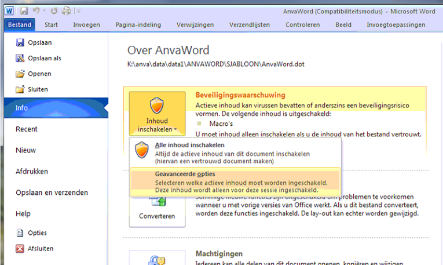Click the Openen folder icon
The width and height of the screenshot is (443, 265).
pos(20,74)
